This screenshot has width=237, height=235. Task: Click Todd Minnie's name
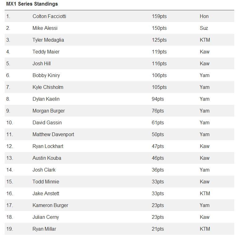46,182
